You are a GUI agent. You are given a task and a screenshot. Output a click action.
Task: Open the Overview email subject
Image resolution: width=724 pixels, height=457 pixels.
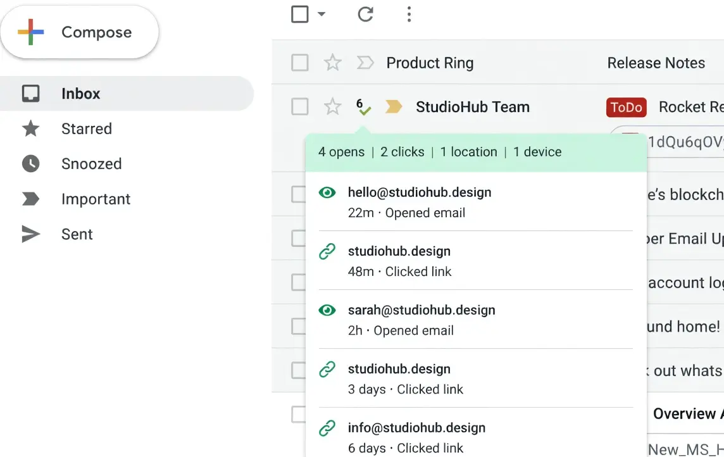click(x=688, y=413)
